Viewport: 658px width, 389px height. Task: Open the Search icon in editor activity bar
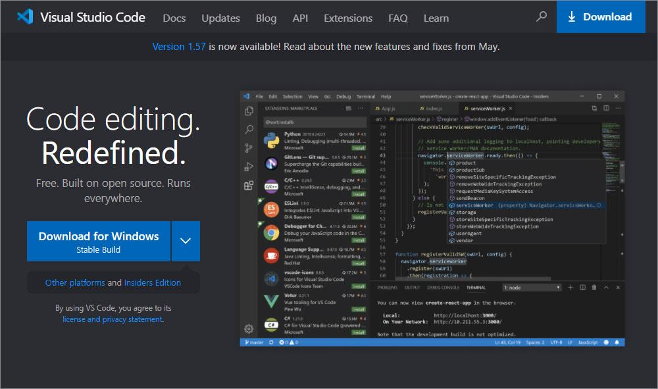[x=249, y=129]
